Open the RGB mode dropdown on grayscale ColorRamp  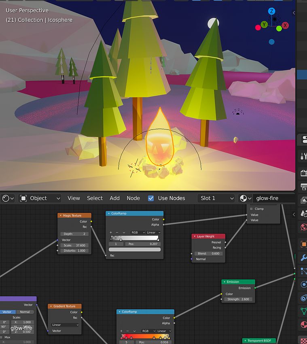click(138, 232)
